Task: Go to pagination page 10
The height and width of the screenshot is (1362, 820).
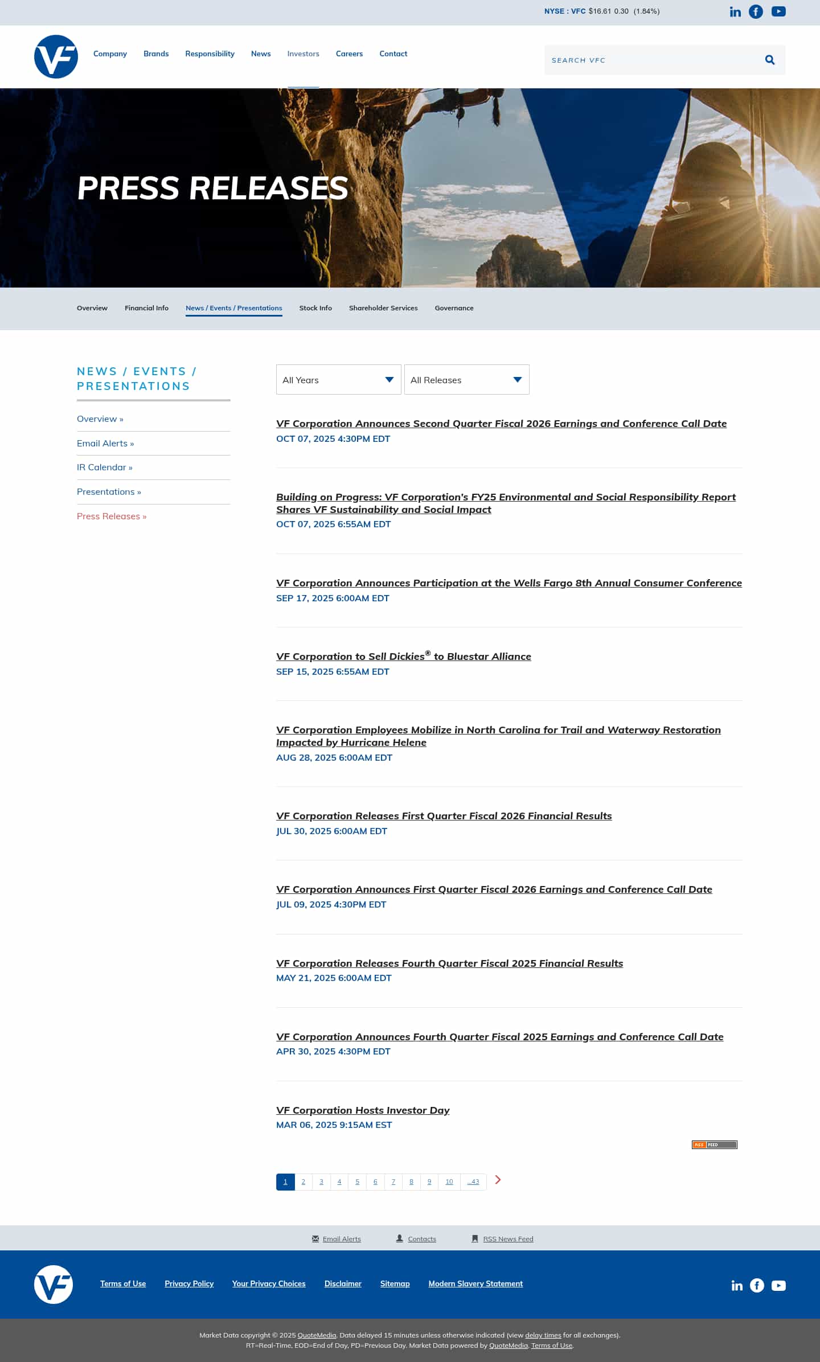Action: 449,1182
